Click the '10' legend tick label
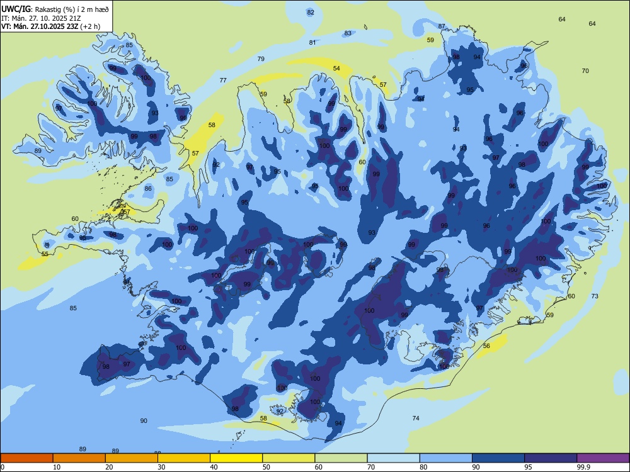630x472 pixels. [x=57, y=467]
